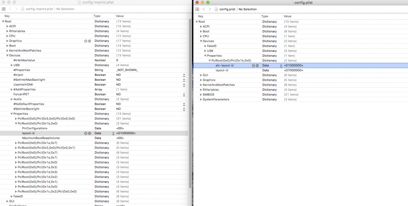Collapse Root in config-imprint.plist
Viewport: 408px width, 206px height.
[3, 21]
